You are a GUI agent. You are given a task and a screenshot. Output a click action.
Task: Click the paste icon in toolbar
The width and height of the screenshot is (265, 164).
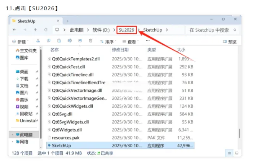[59, 41]
